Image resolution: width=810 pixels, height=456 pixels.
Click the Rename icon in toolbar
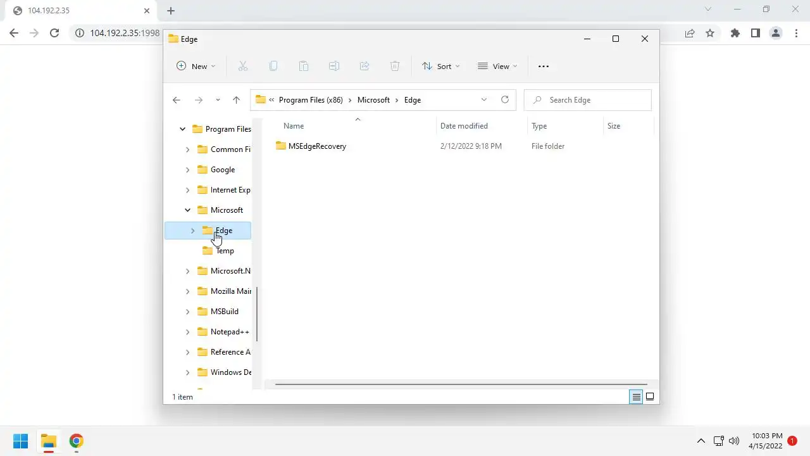[x=334, y=66]
